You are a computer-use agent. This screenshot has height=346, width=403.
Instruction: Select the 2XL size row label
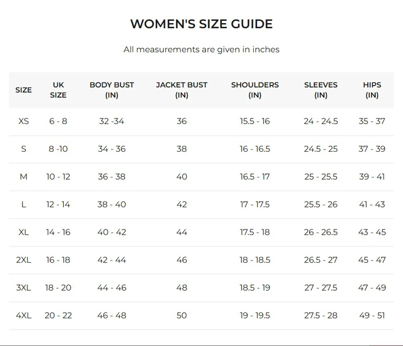(x=24, y=260)
